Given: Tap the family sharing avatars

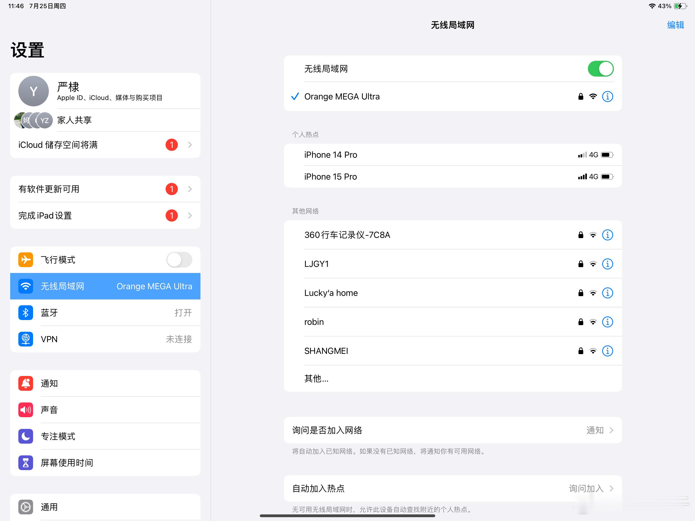Looking at the screenshot, I should (x=33, y=120).
